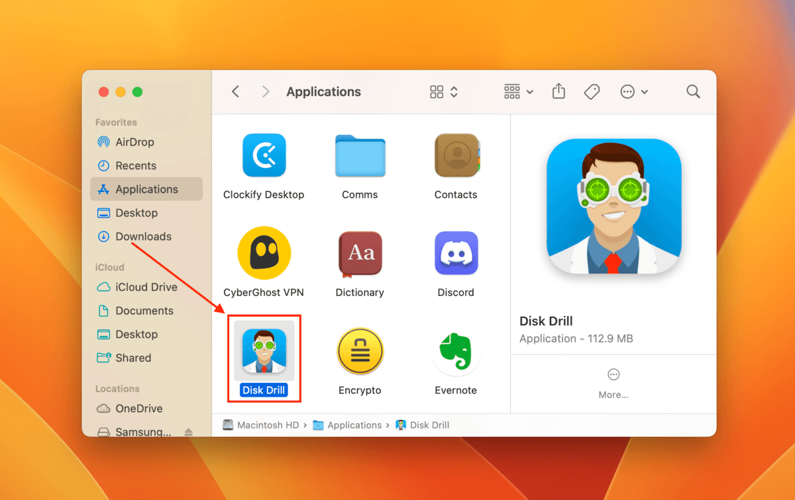
Task: Maximize the Finder window with green button
Action: coord(137,92)
